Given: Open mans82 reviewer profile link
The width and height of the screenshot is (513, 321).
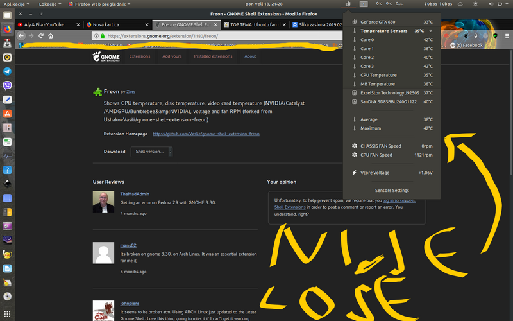Looking at the screenshot, I should pos(128,245).
